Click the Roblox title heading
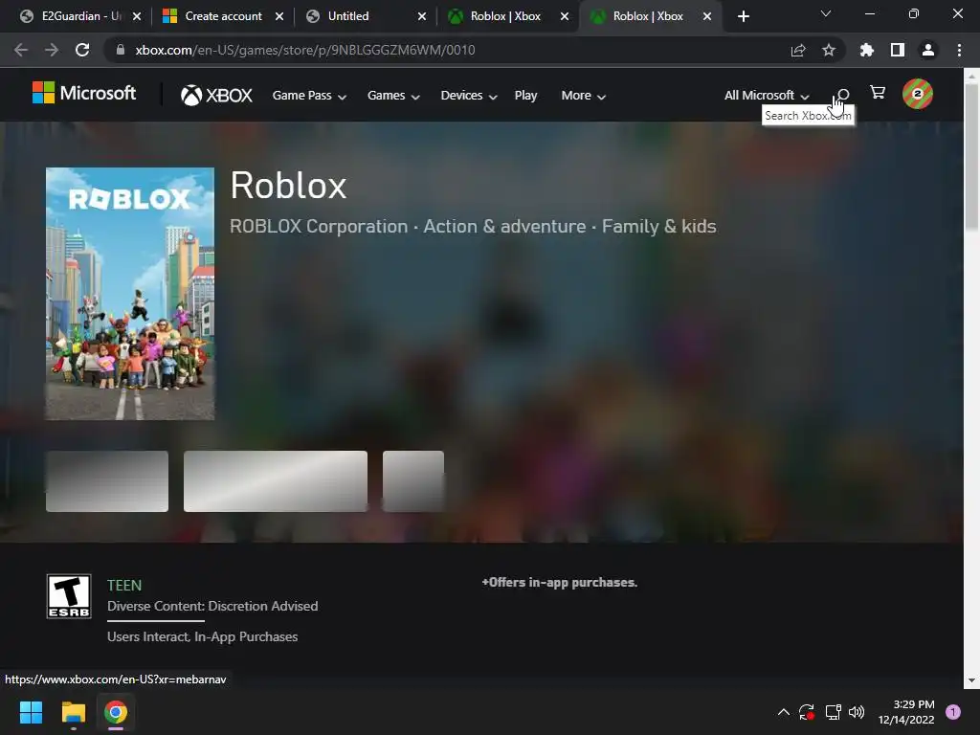The image size is (980, 735). 288,186
